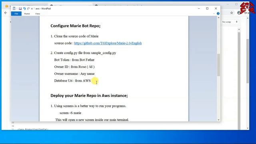
Task: Close the WordPad window
Action: [x=216, y=8]
